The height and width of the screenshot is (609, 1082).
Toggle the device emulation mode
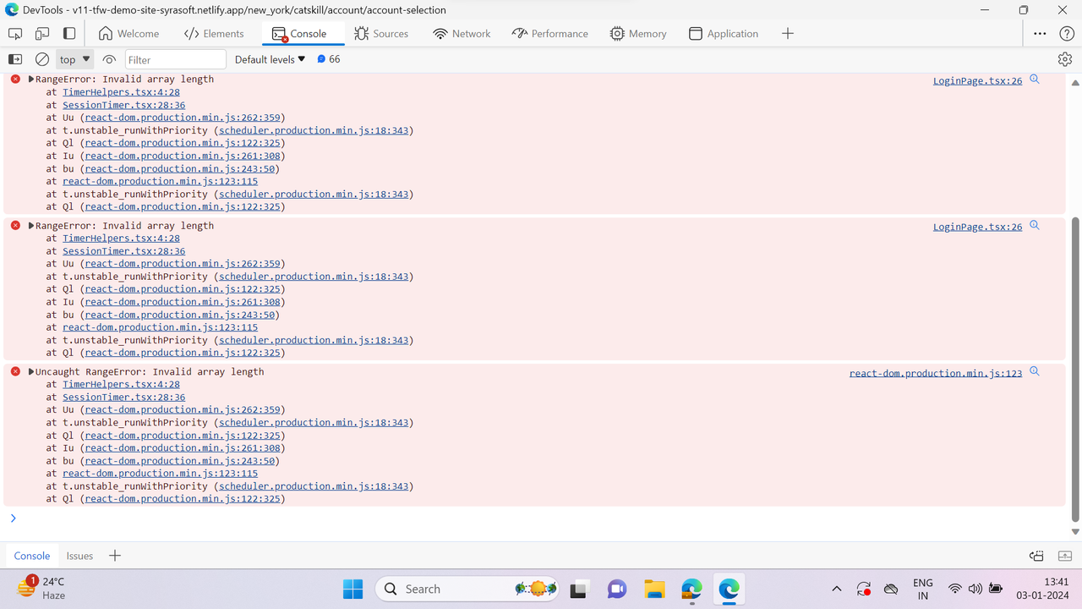tap(41, 34)
